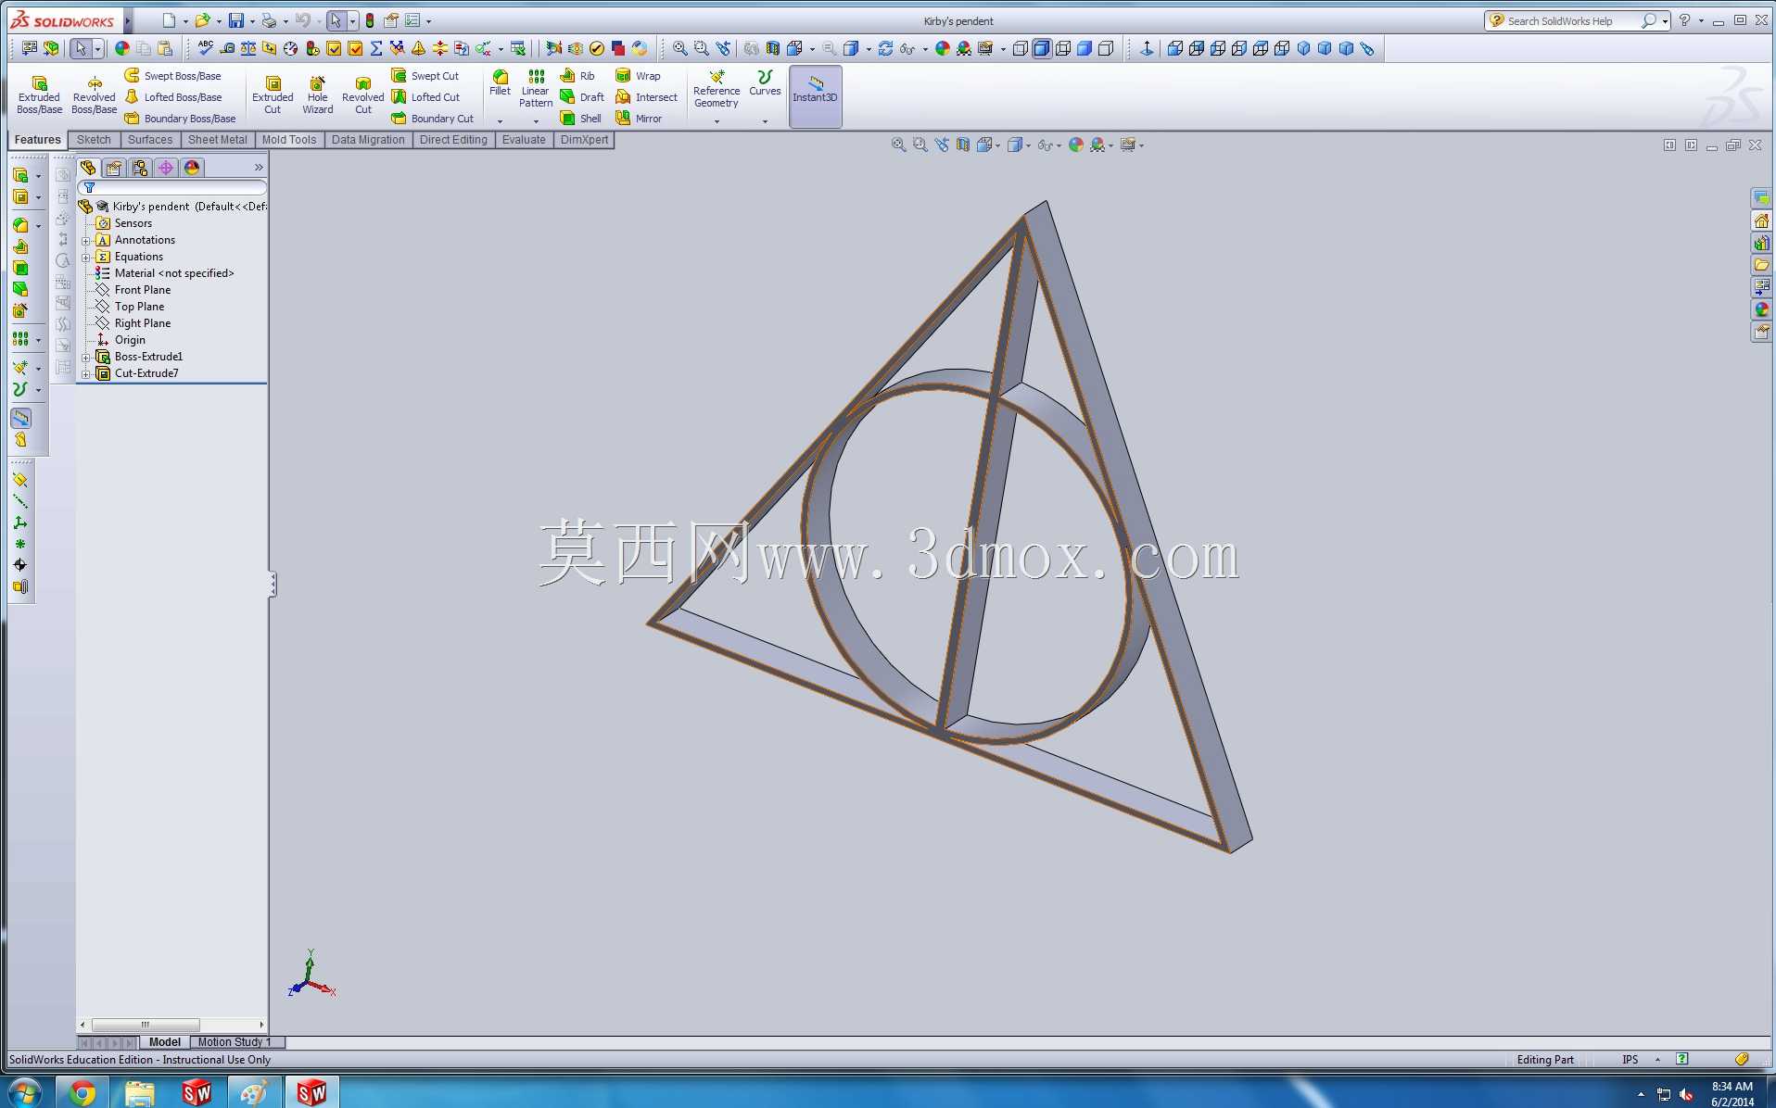Open the DisplayManager tab icon

click(x=192, y=168)
